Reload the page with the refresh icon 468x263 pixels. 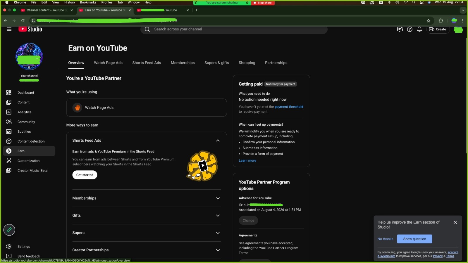point(23,21)
